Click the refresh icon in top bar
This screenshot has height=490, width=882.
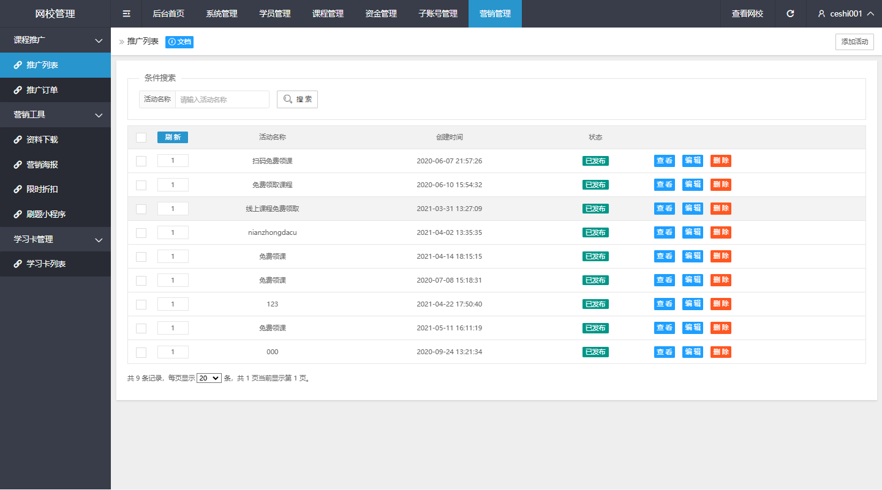coord(790,13)
